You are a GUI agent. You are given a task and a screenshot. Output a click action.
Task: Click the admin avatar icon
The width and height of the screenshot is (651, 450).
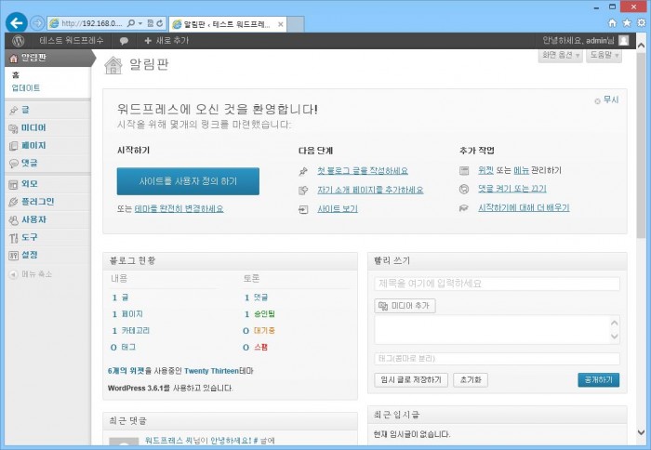624,40
